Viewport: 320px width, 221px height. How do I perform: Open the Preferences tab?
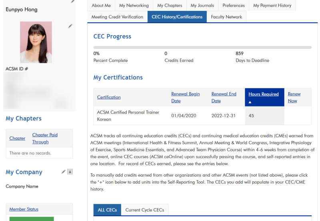click(234, 6)
